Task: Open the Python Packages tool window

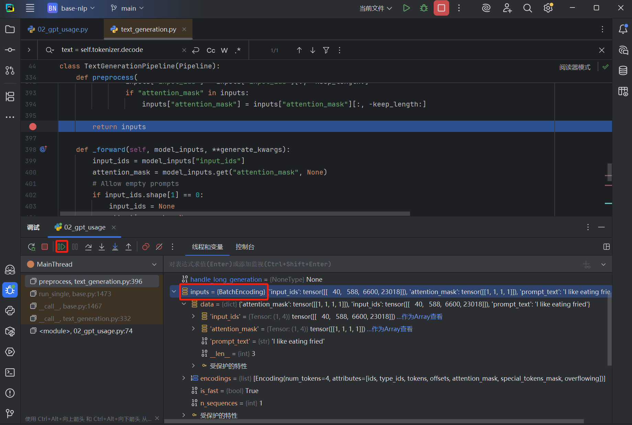Action: pyautogui.click(x=10, y=331)
